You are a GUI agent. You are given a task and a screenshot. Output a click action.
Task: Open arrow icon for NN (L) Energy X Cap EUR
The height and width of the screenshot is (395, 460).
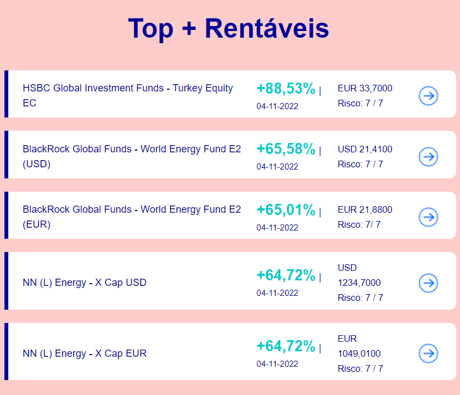[428, 353]
